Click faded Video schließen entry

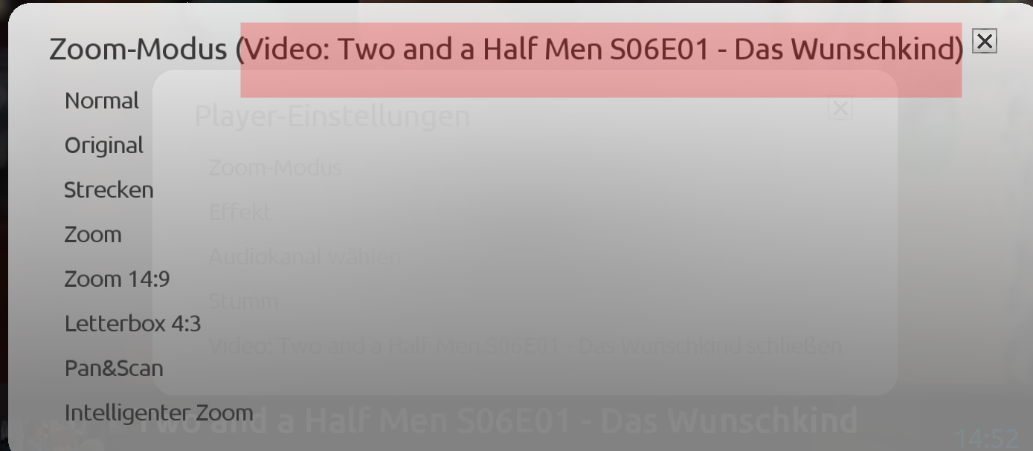525,346
